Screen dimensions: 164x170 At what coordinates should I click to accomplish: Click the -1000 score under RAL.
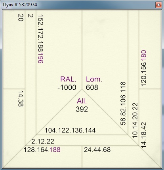(x=67, y=87)
